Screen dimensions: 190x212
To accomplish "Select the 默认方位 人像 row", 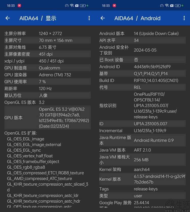I will click(x=48, y=95).
